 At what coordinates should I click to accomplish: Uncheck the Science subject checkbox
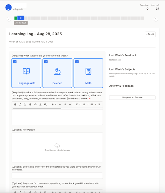46,62
